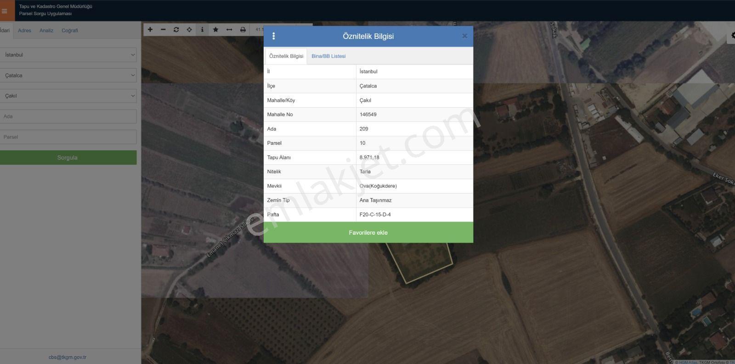Open the hamburger menu icon

coord(5,11)
